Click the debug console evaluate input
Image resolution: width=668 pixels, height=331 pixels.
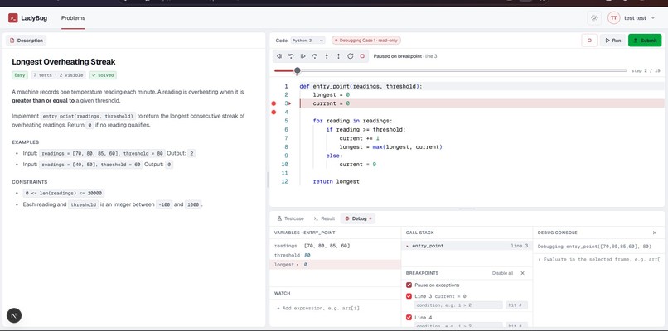click(x=599, y=259)
